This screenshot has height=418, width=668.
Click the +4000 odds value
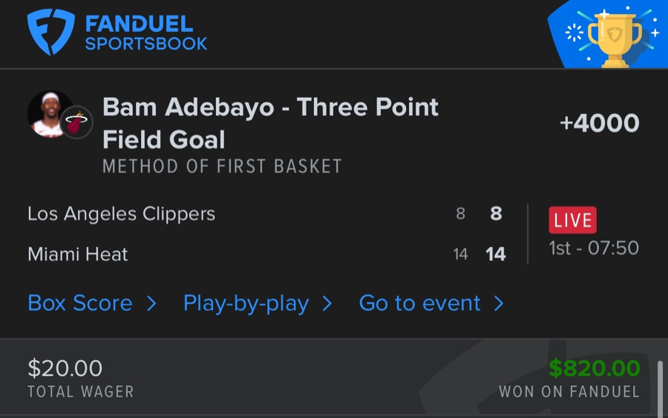point(599,123)
